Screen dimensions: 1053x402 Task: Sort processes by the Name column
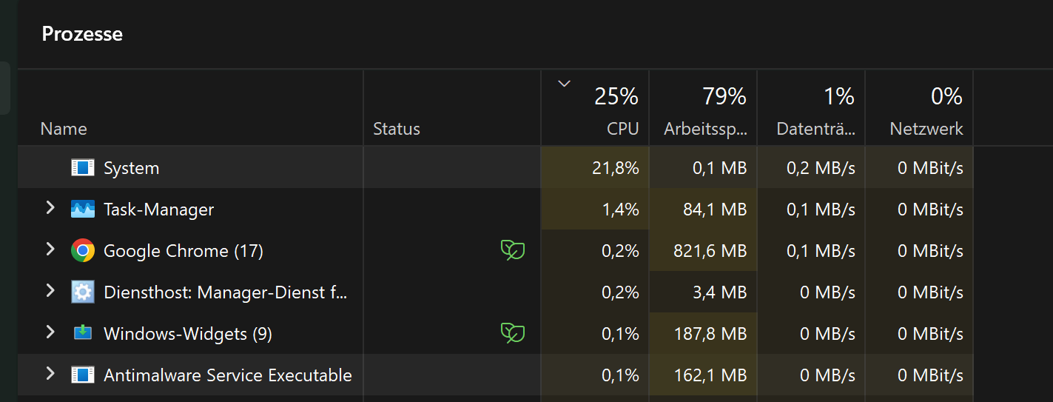click(64, 129)
